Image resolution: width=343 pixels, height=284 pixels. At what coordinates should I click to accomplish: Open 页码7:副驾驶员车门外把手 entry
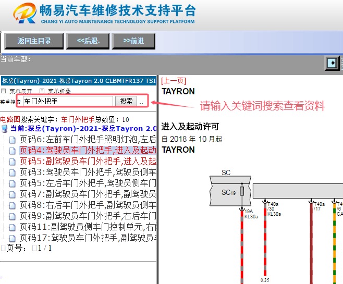point(88,194)
